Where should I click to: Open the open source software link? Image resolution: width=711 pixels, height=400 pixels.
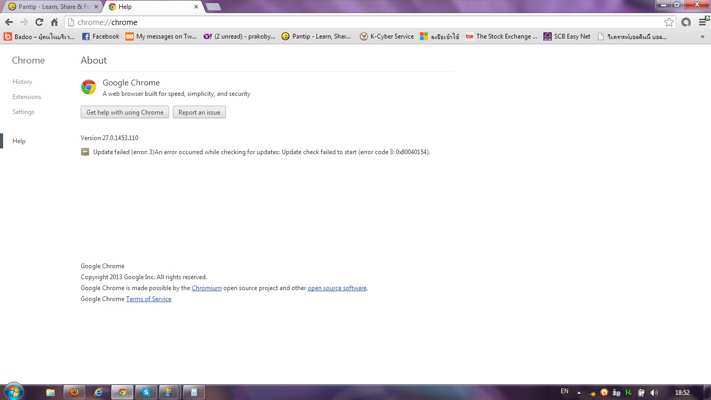click(x=337, y=288)
